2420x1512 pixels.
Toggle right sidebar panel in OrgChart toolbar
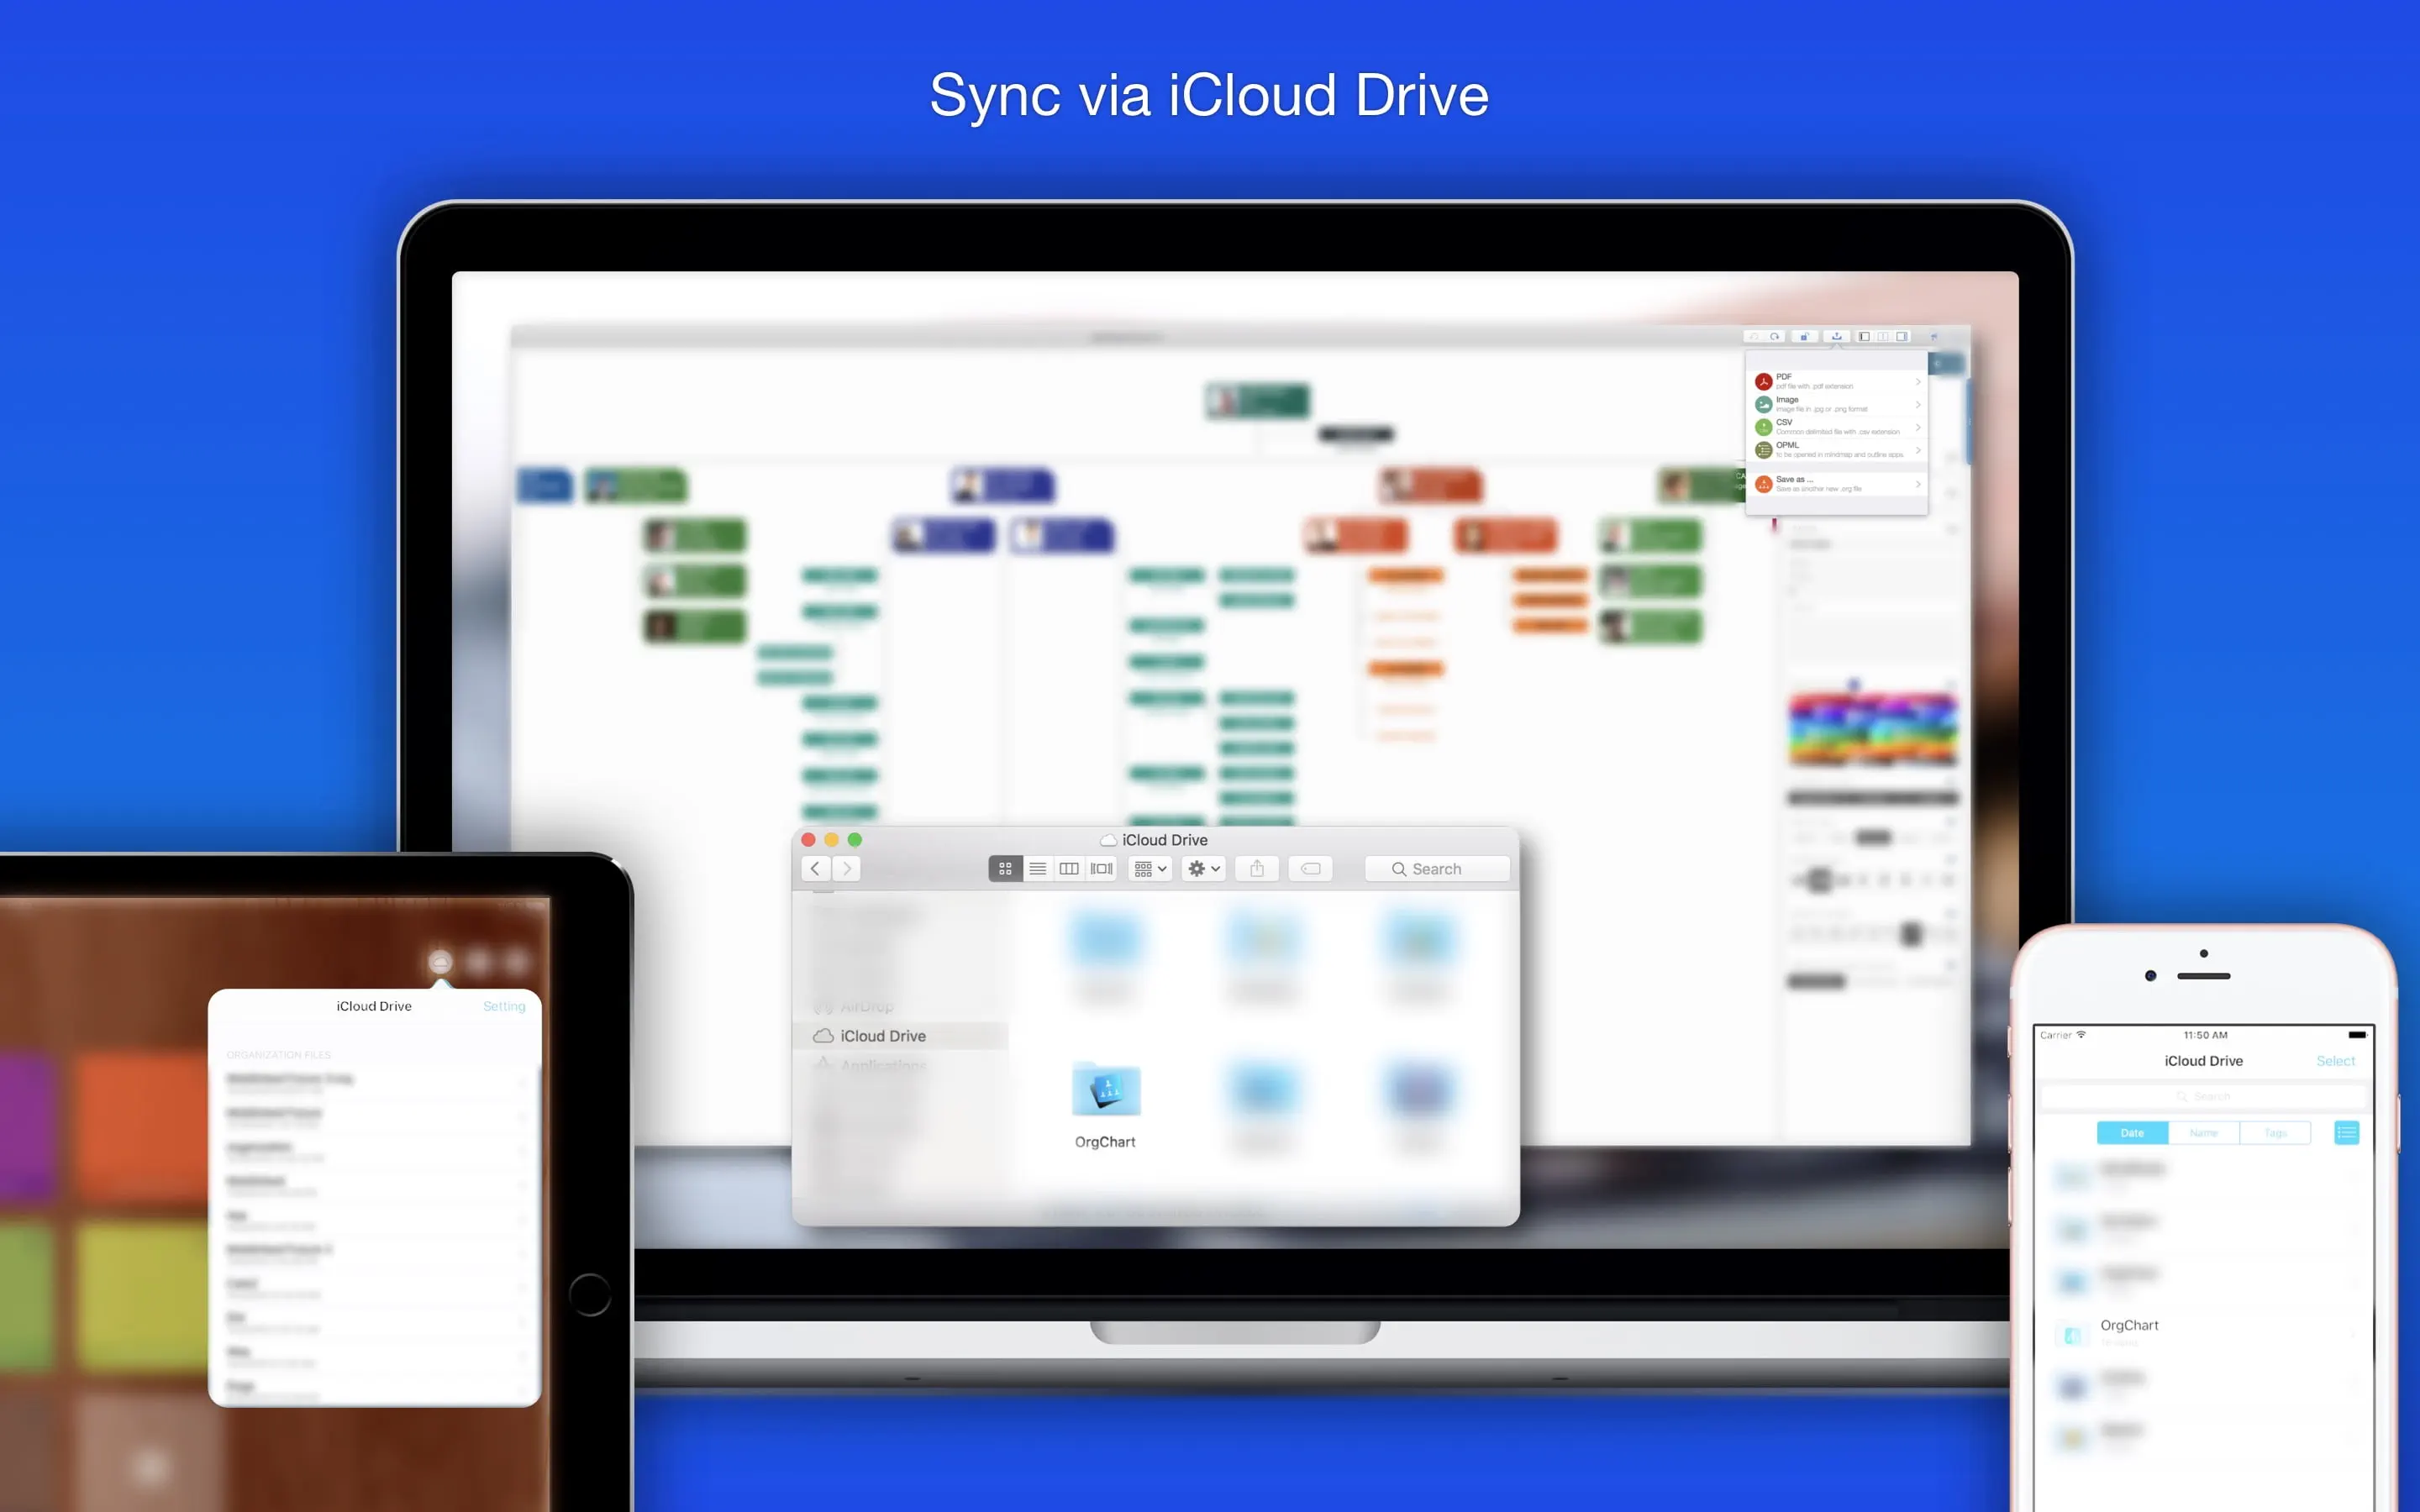tap(1901, 337)
